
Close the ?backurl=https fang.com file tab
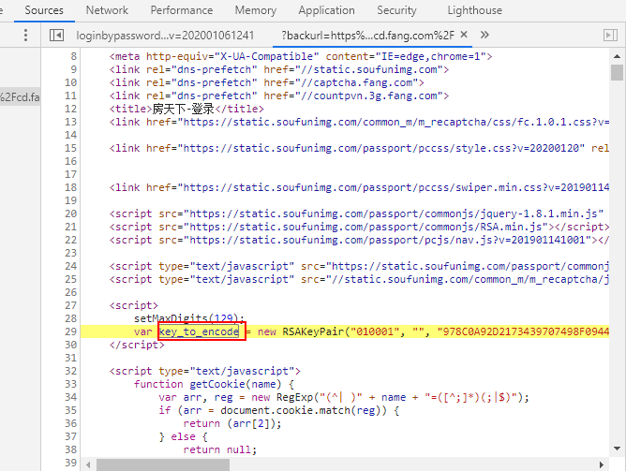pyautogui.click(x=463, y=35)
